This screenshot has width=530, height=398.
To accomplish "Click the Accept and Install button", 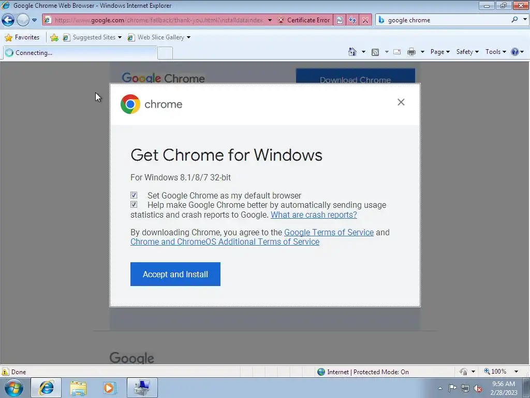I will click(175, 274).
